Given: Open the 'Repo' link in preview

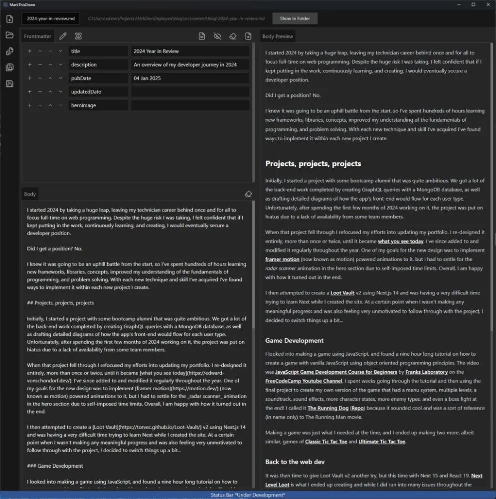Looking at the screenshot, I should point(358,408).
